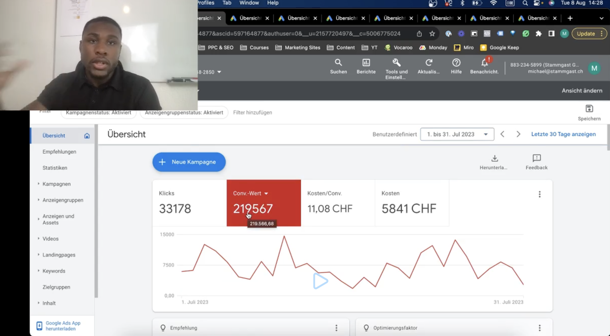610x336 pixels.
Task: Click the home icon beside Übersicht
Action: (x=87, y=136)
